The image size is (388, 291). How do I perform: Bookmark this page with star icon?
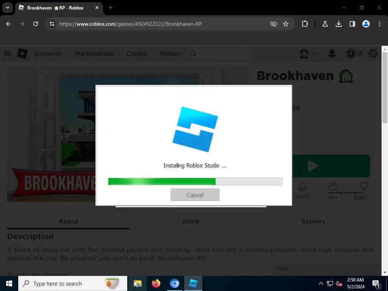286,24
